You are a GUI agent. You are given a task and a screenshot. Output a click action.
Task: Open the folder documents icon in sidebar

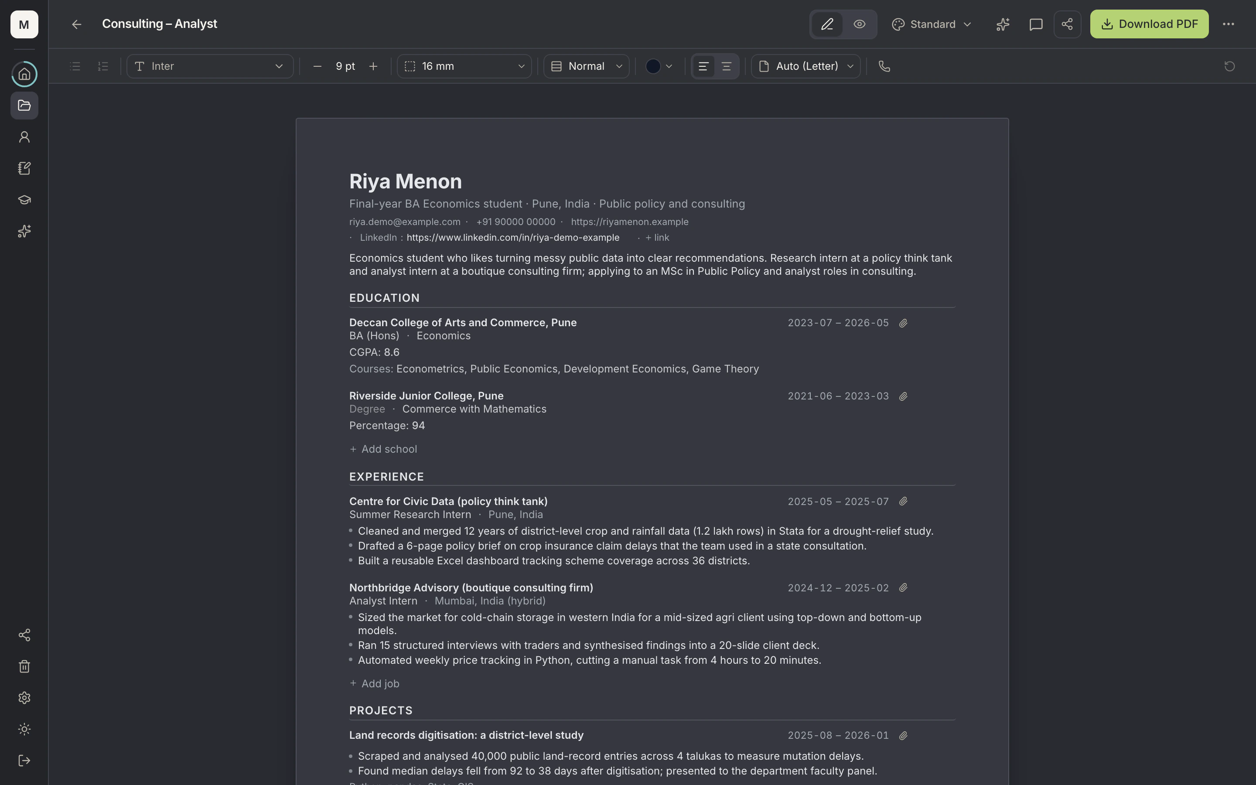(24, 106)
